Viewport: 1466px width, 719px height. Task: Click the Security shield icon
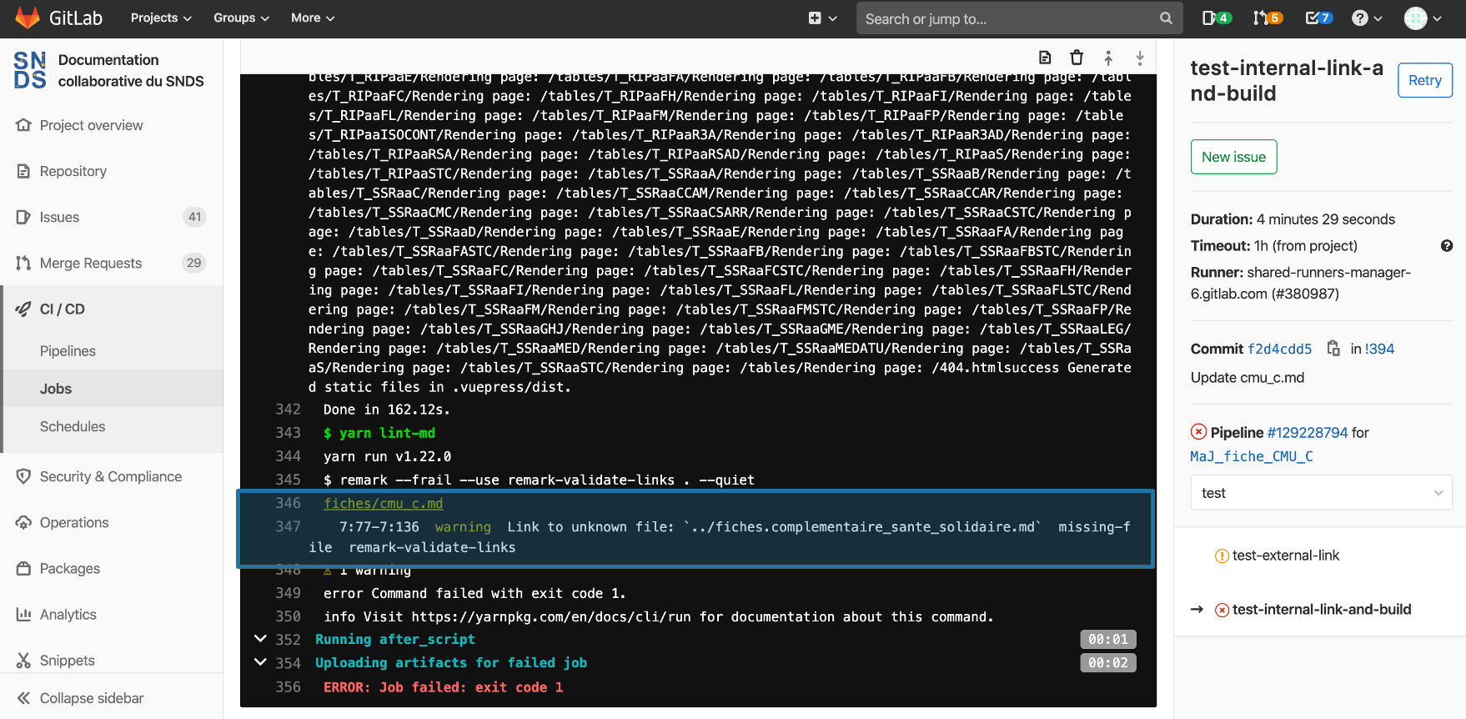tap(23, 476)
